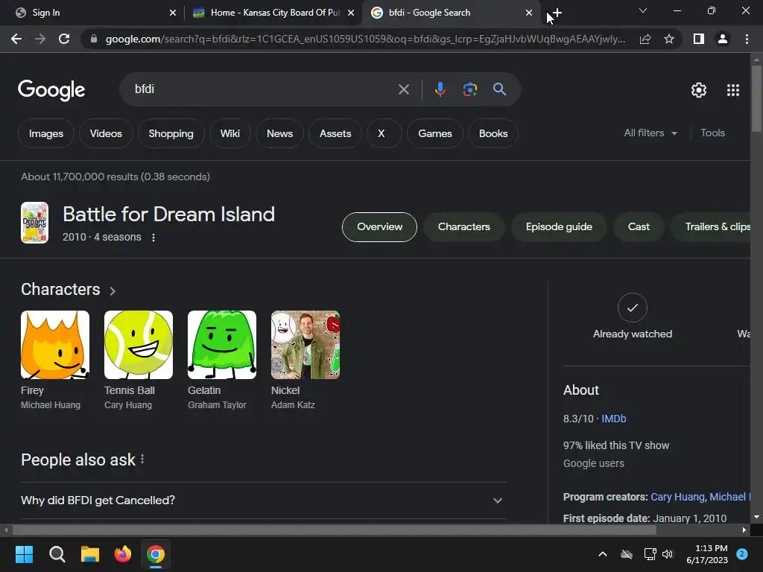Open the Characters section arrow
The height and width of the screenshot is (572, 763).
[113, 291]
